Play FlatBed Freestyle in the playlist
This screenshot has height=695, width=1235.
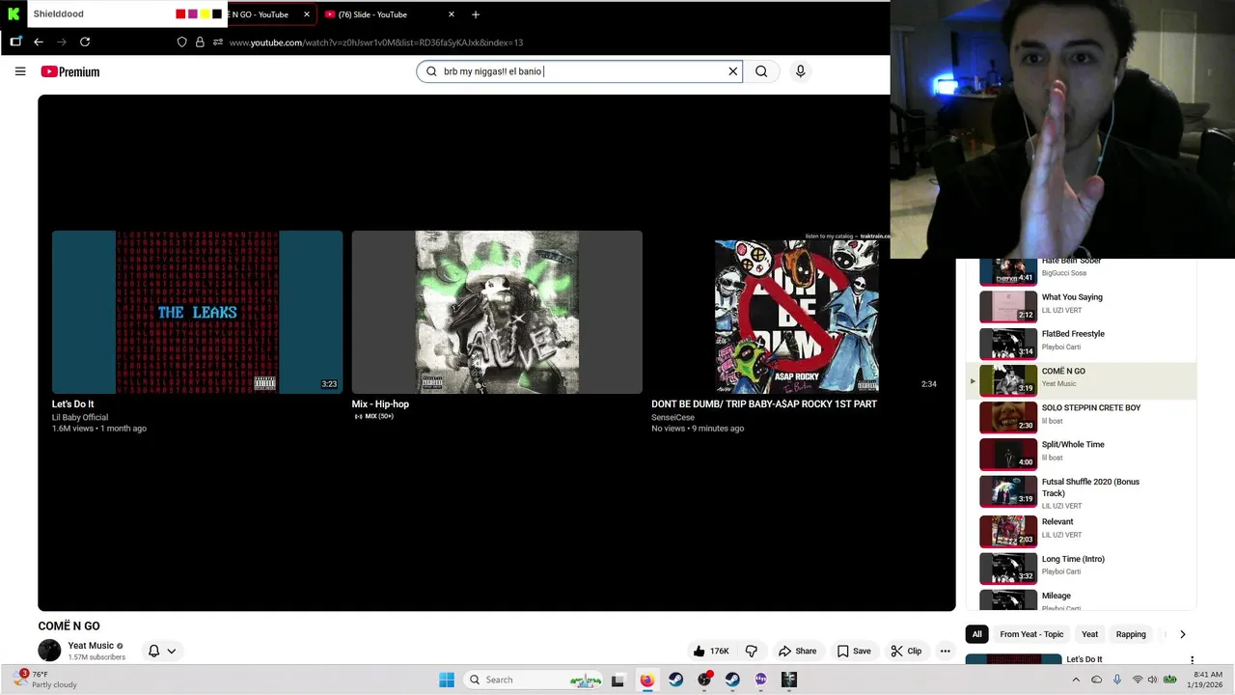[x=1082, y=343]
